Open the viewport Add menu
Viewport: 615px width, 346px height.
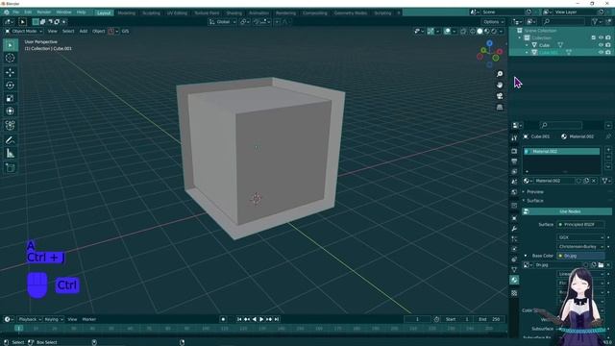[x=84, y=31]
